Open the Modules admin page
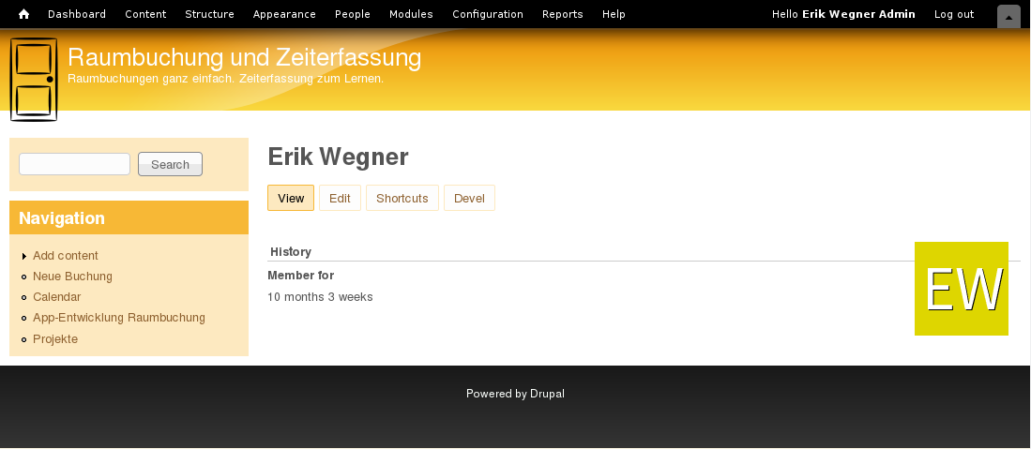1031x449 pixels. (411, 14)
